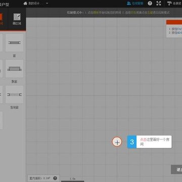Click the 退出 exit drawing mode button
This screenshot has height=182, width=182.
coord(176,169)
